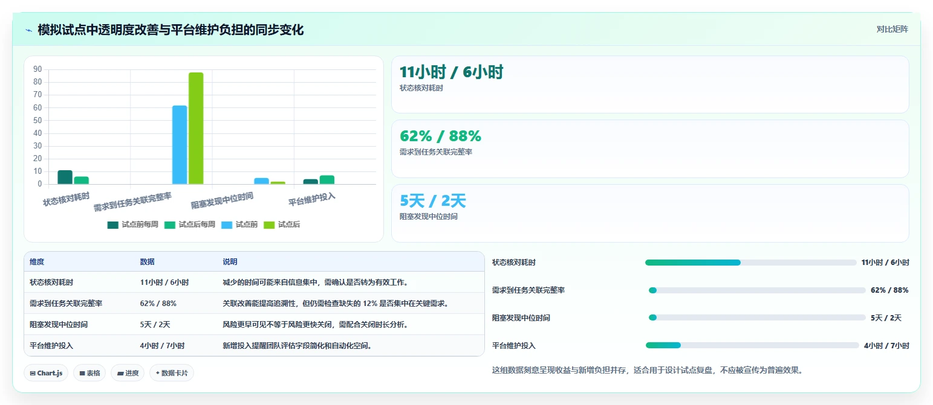Click the 新增投入提醒团队 description cell
The width and height of the screenshot is (933, 405).
(297, 346)
